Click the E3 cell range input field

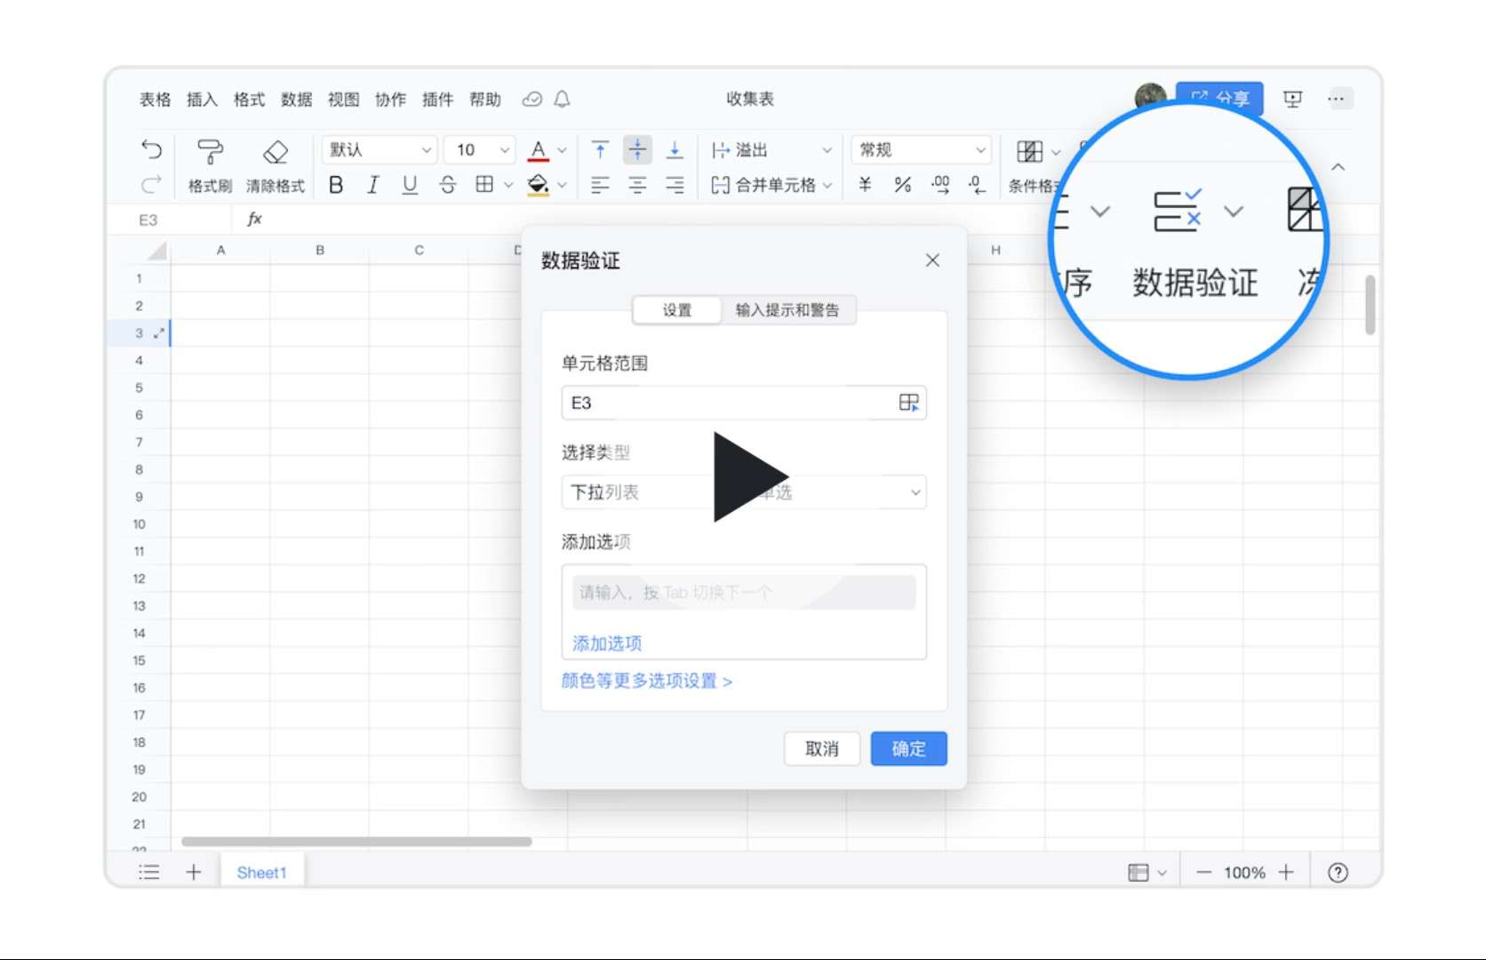pos(744,403)
